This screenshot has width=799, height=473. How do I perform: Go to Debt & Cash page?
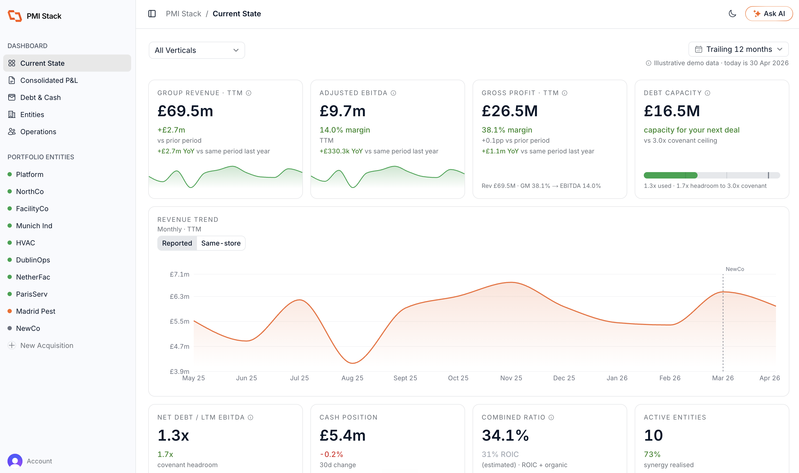[67, 98]
